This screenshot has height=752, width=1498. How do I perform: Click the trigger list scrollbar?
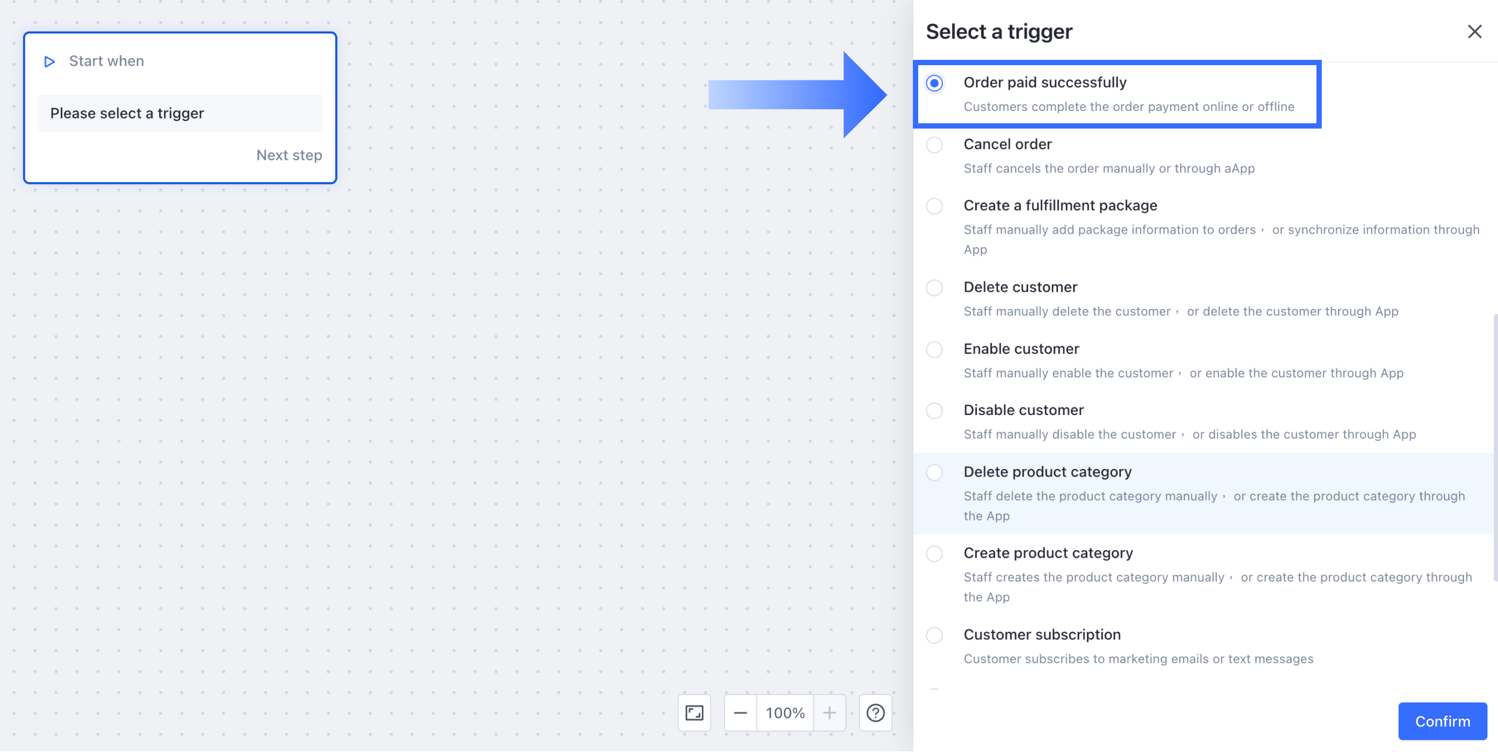coord(1495,446)
